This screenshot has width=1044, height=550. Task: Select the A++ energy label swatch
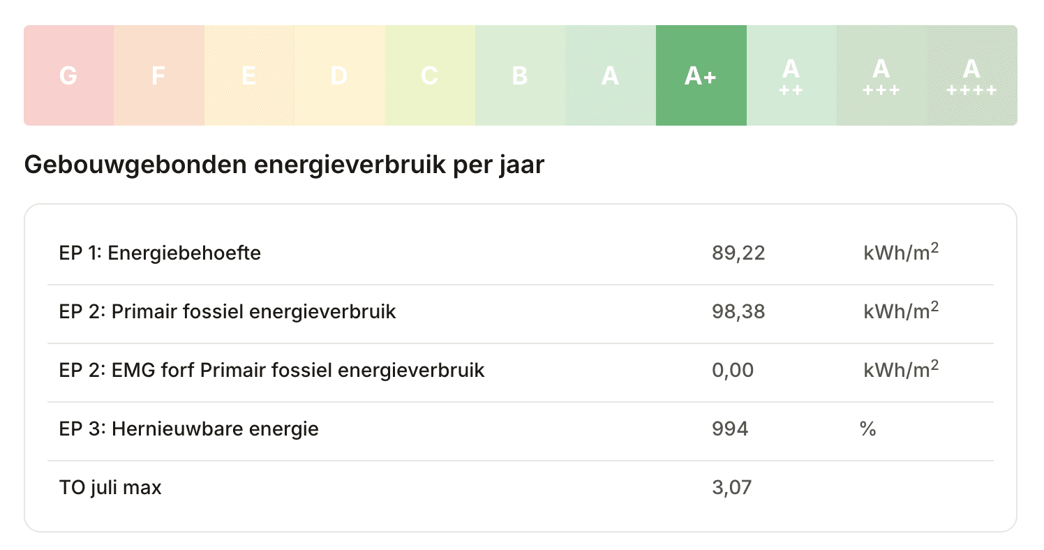[791, 75]
